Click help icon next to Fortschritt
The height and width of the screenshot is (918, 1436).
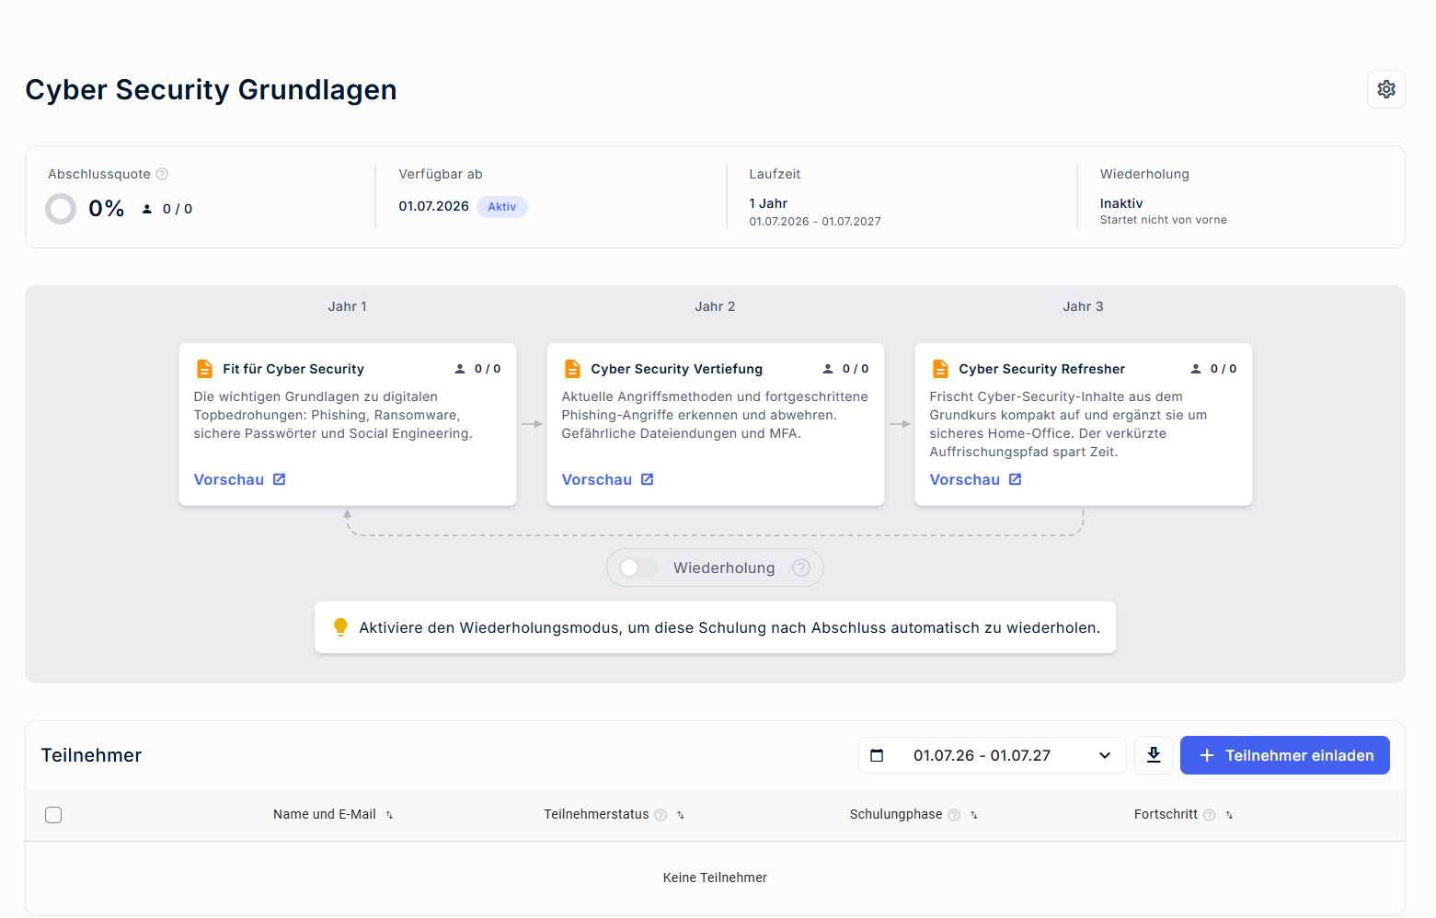coord(1210,815)
